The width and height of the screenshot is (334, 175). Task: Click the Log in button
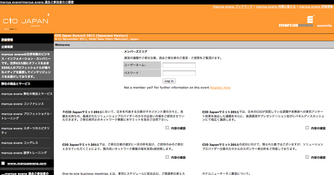169,81
